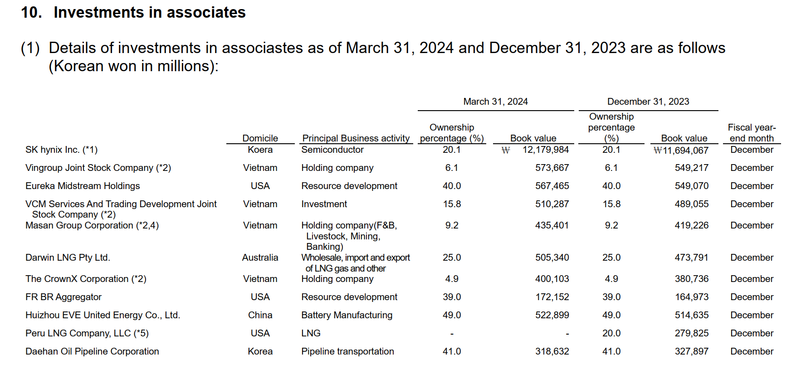Screen dimensions: 806x384
Task: Select the book value '₩11,694,067'
Action: (x=681, y=151)
